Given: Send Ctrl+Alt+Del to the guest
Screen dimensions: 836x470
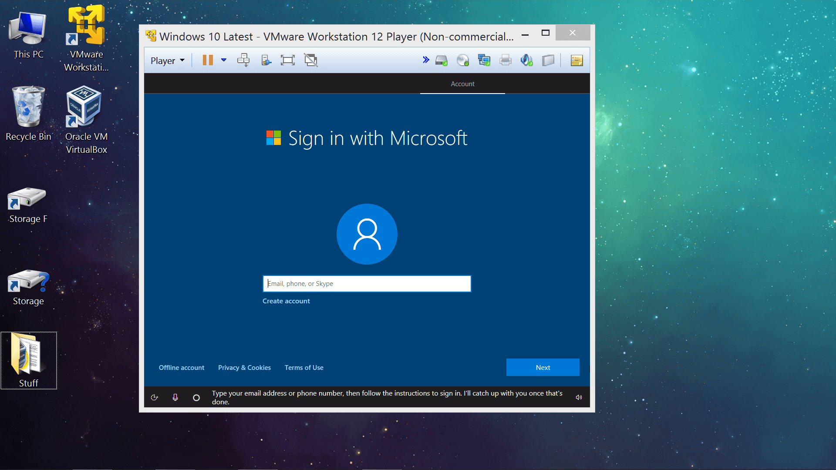Looking at the screenshot, I should pyautogui.click(x=243, y=60).
